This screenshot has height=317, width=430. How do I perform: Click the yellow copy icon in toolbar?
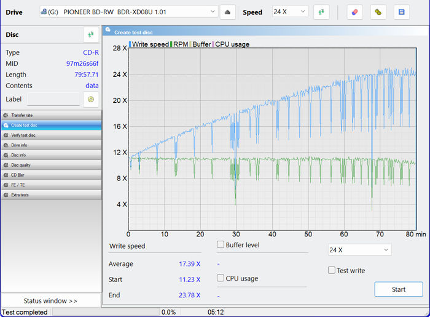tap(378, 12)
